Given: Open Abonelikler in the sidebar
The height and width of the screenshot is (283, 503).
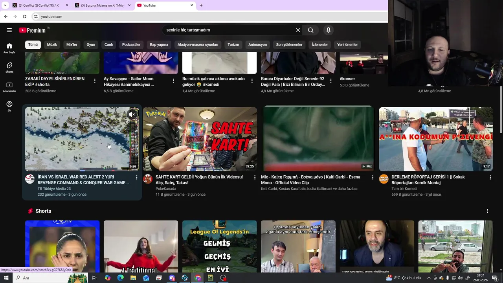Looking at the screenshot, I should (x=9, y=87).
